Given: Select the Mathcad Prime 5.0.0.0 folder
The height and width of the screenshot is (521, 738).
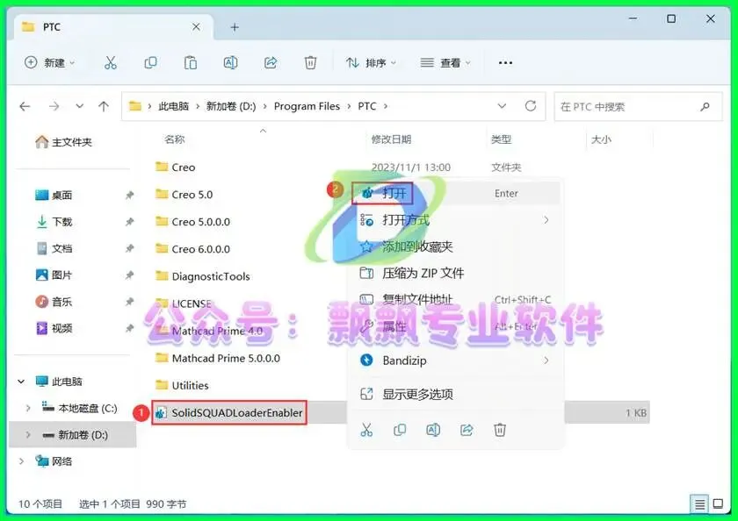Looking at the screenshot, I should [x=218, y=358].
